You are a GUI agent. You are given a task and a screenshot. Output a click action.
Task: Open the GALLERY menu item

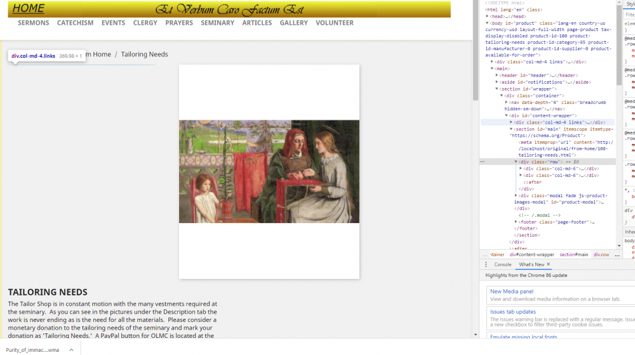tap(293, 23)
